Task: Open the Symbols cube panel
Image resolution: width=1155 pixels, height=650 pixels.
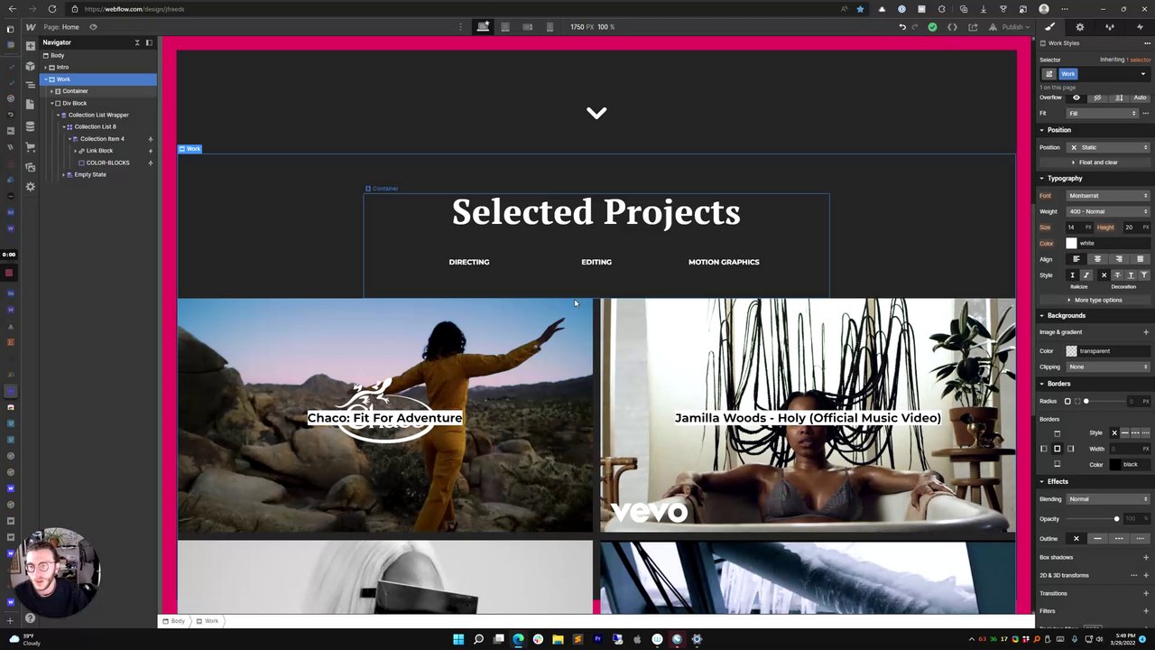Action: point(30,66)
